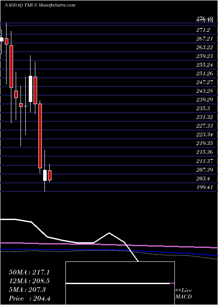Click the small red candle near 243
Image resolution: width=218 pixels, height=305 pixels.
pyautogui.click(x=16, y=94)
